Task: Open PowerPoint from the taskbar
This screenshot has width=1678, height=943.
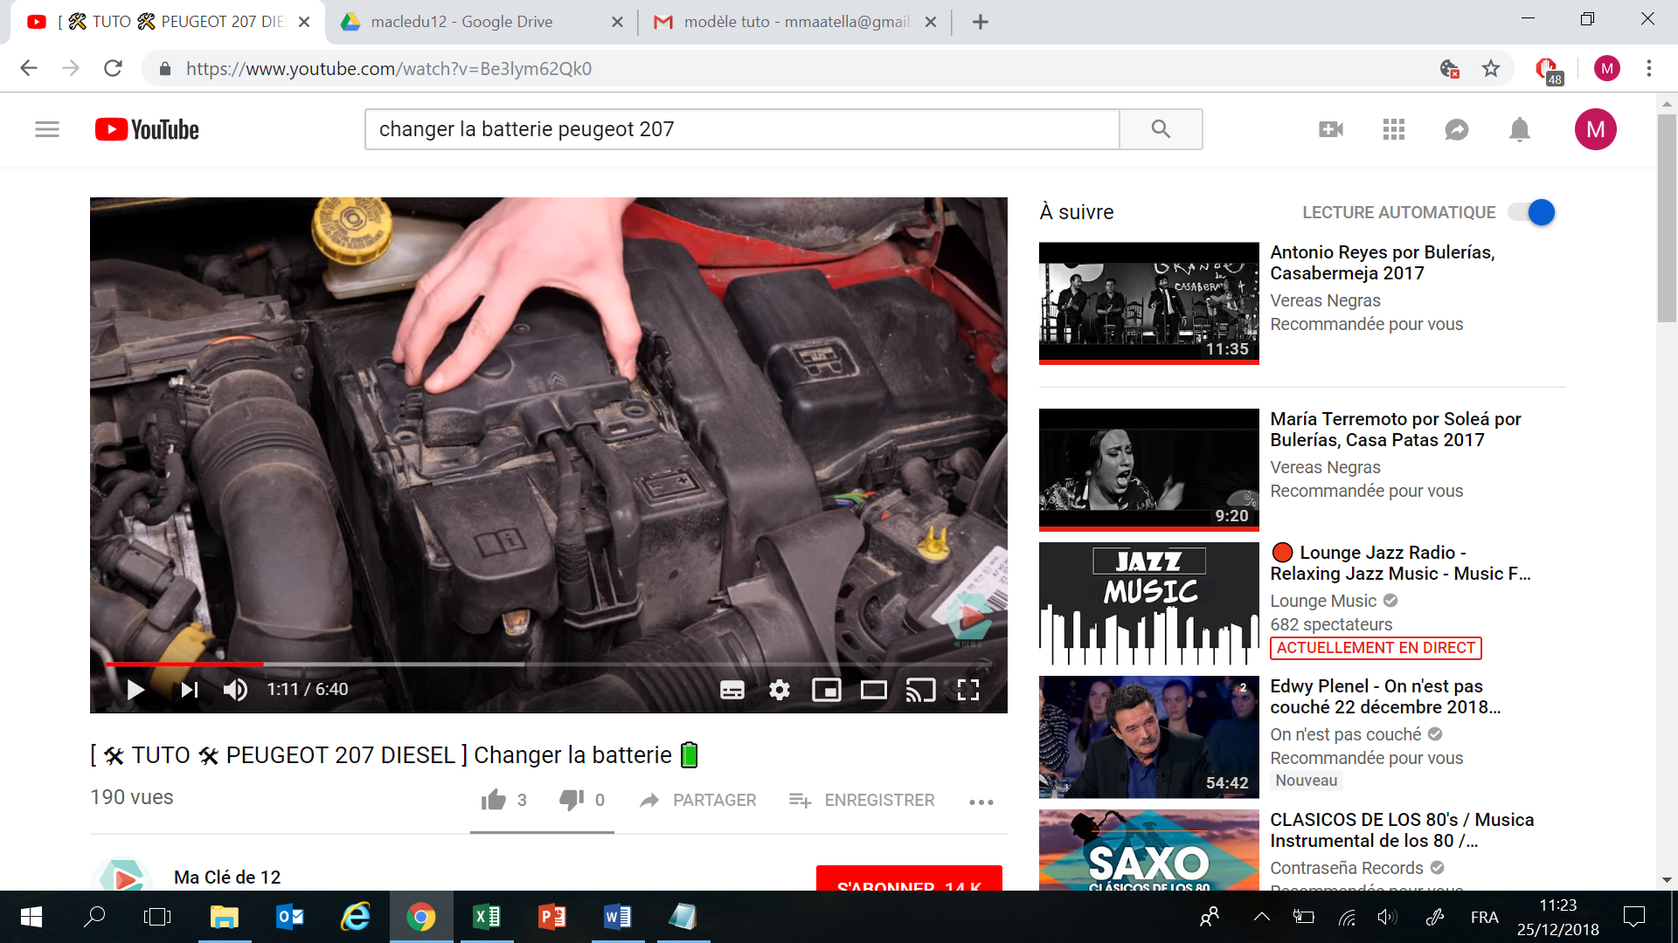Action: pos(552,917)
